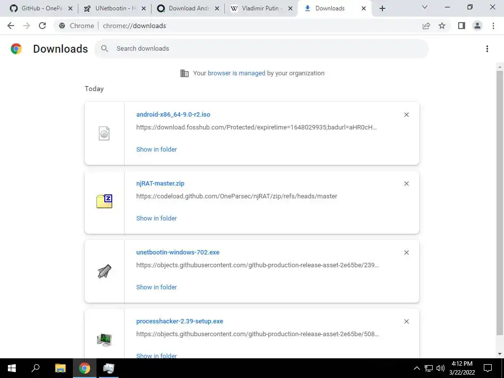Close the Vladimir Putin tab
Screen dimensions: 504x378
290,8
